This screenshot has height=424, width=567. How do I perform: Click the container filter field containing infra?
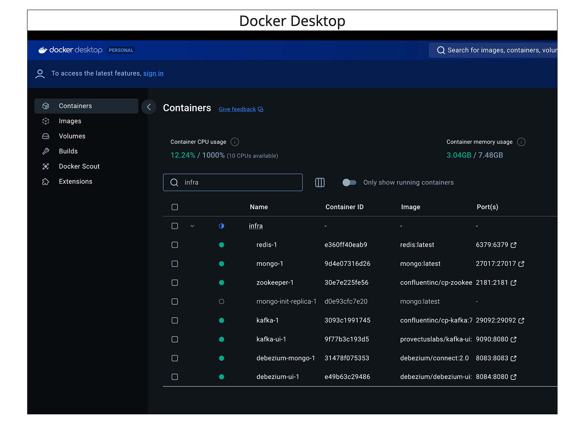[x=233, y=182]
